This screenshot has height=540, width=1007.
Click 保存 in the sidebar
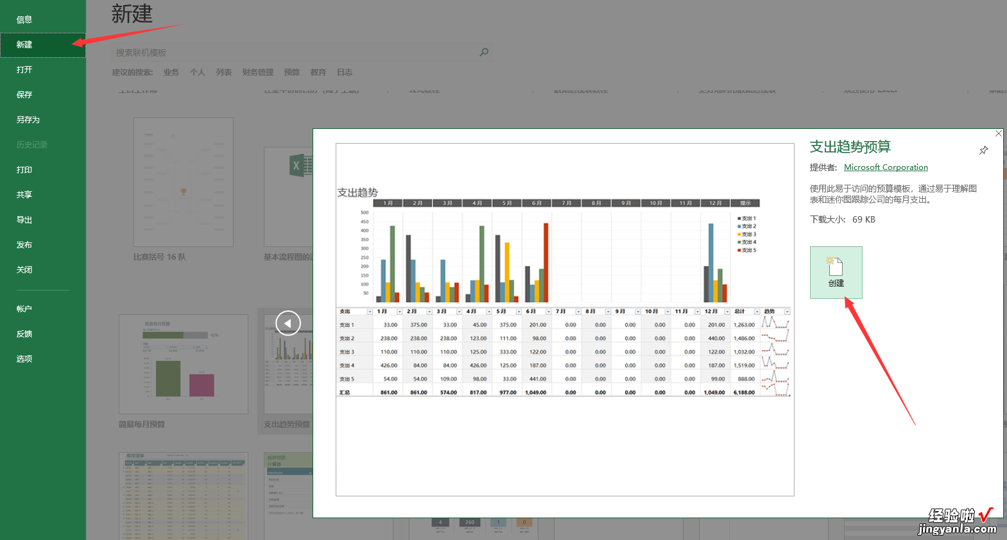click(x=43, y=95)
